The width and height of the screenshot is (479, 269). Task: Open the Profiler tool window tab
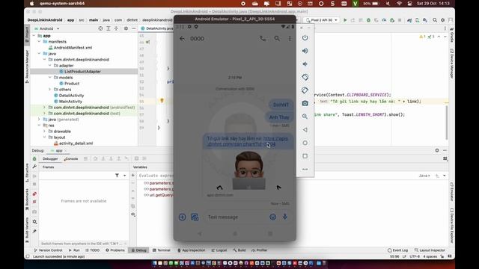pos(260,250)
